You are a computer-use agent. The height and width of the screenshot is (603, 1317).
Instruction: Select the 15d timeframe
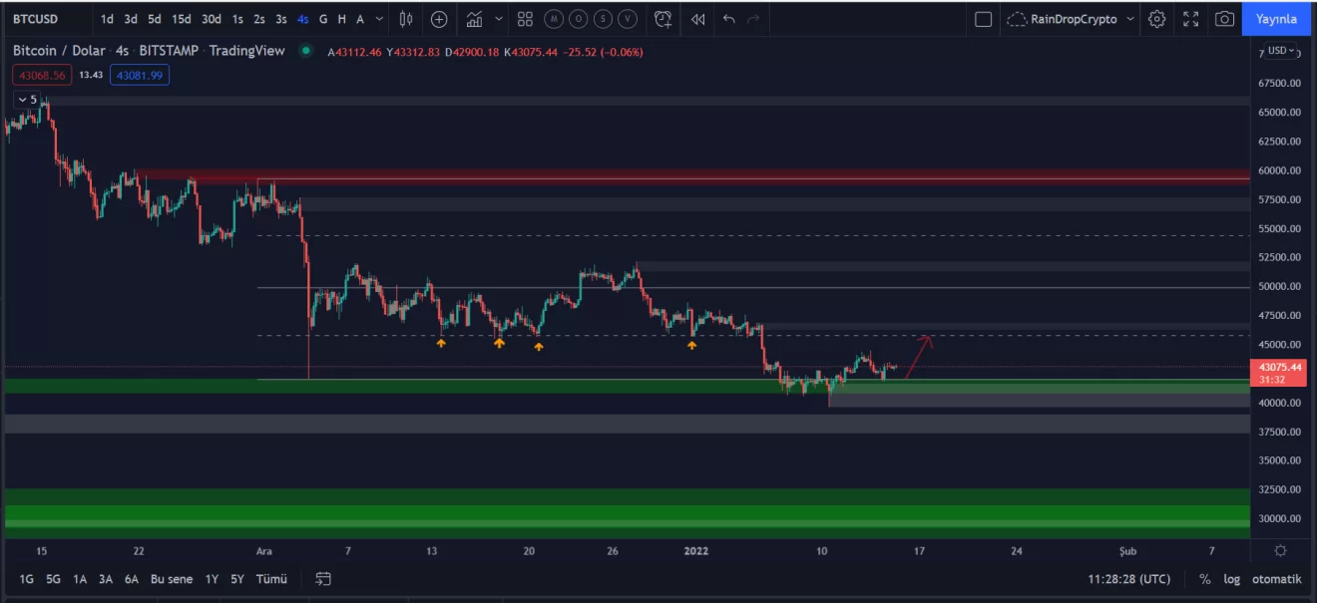[x=181, y=19]
